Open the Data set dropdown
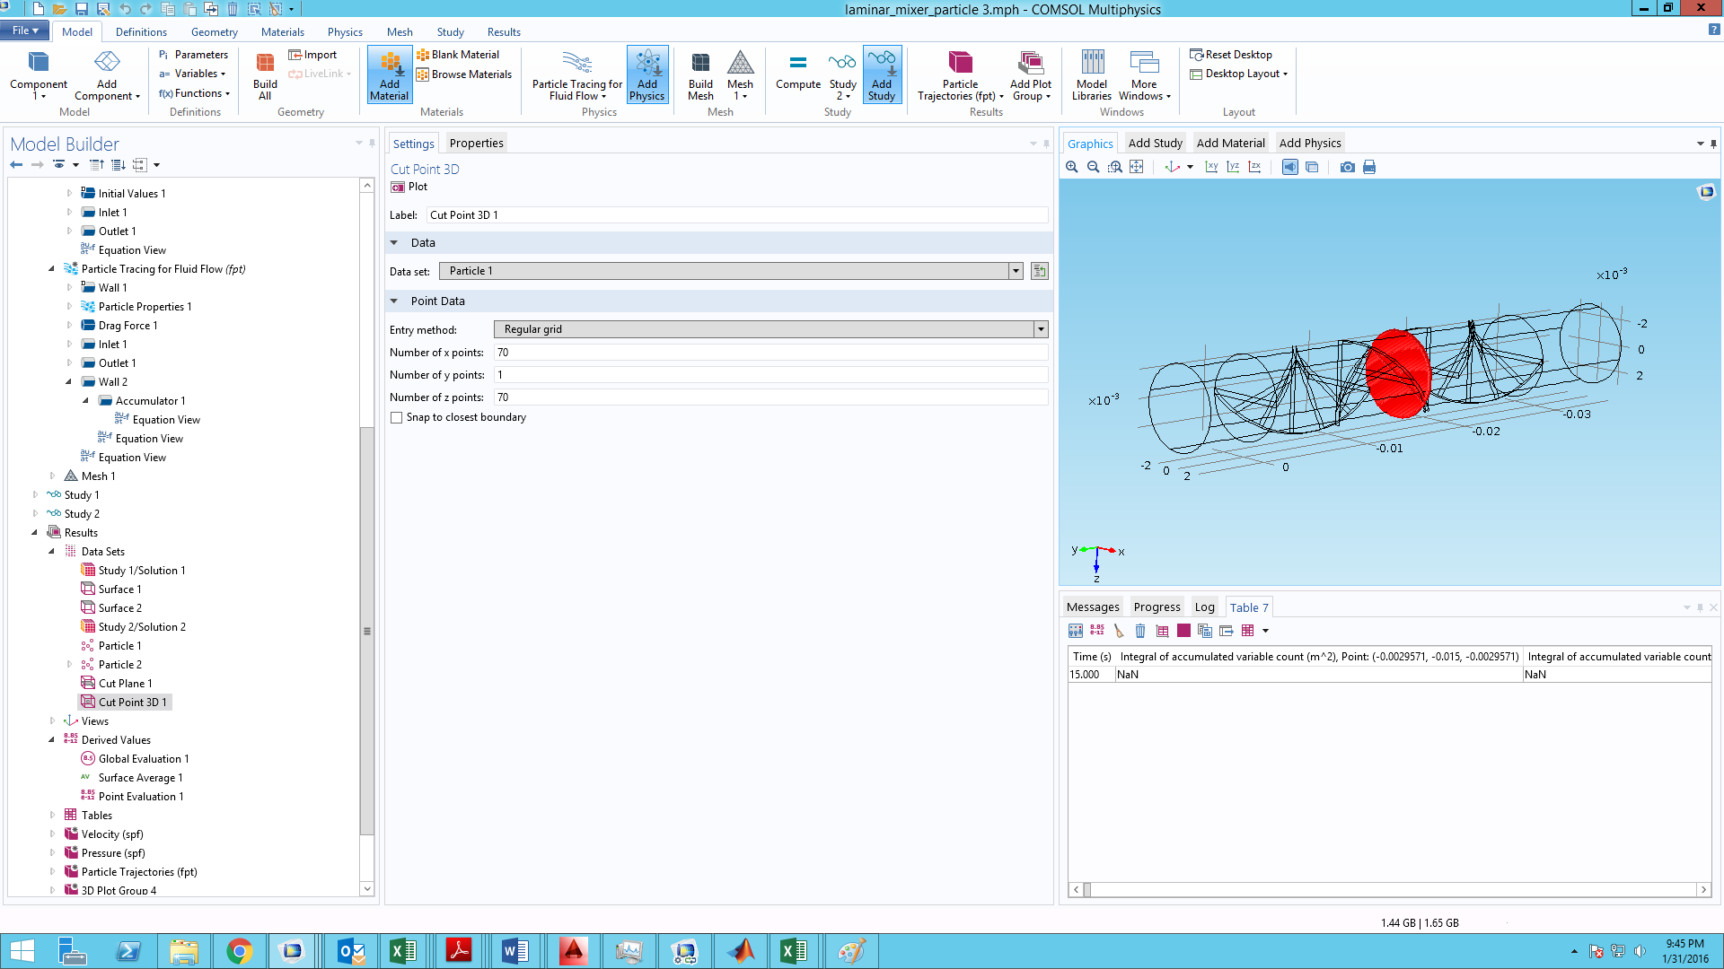This screenshot has width=1724, height=969. pos(1016,271)
